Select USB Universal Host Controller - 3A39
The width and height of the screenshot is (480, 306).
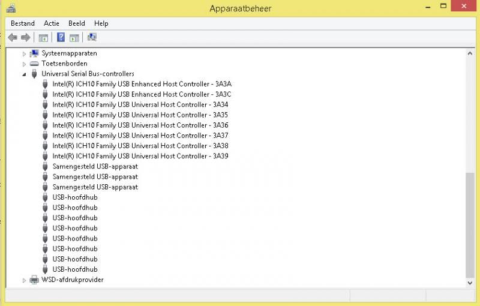click(x=140, y=156)
